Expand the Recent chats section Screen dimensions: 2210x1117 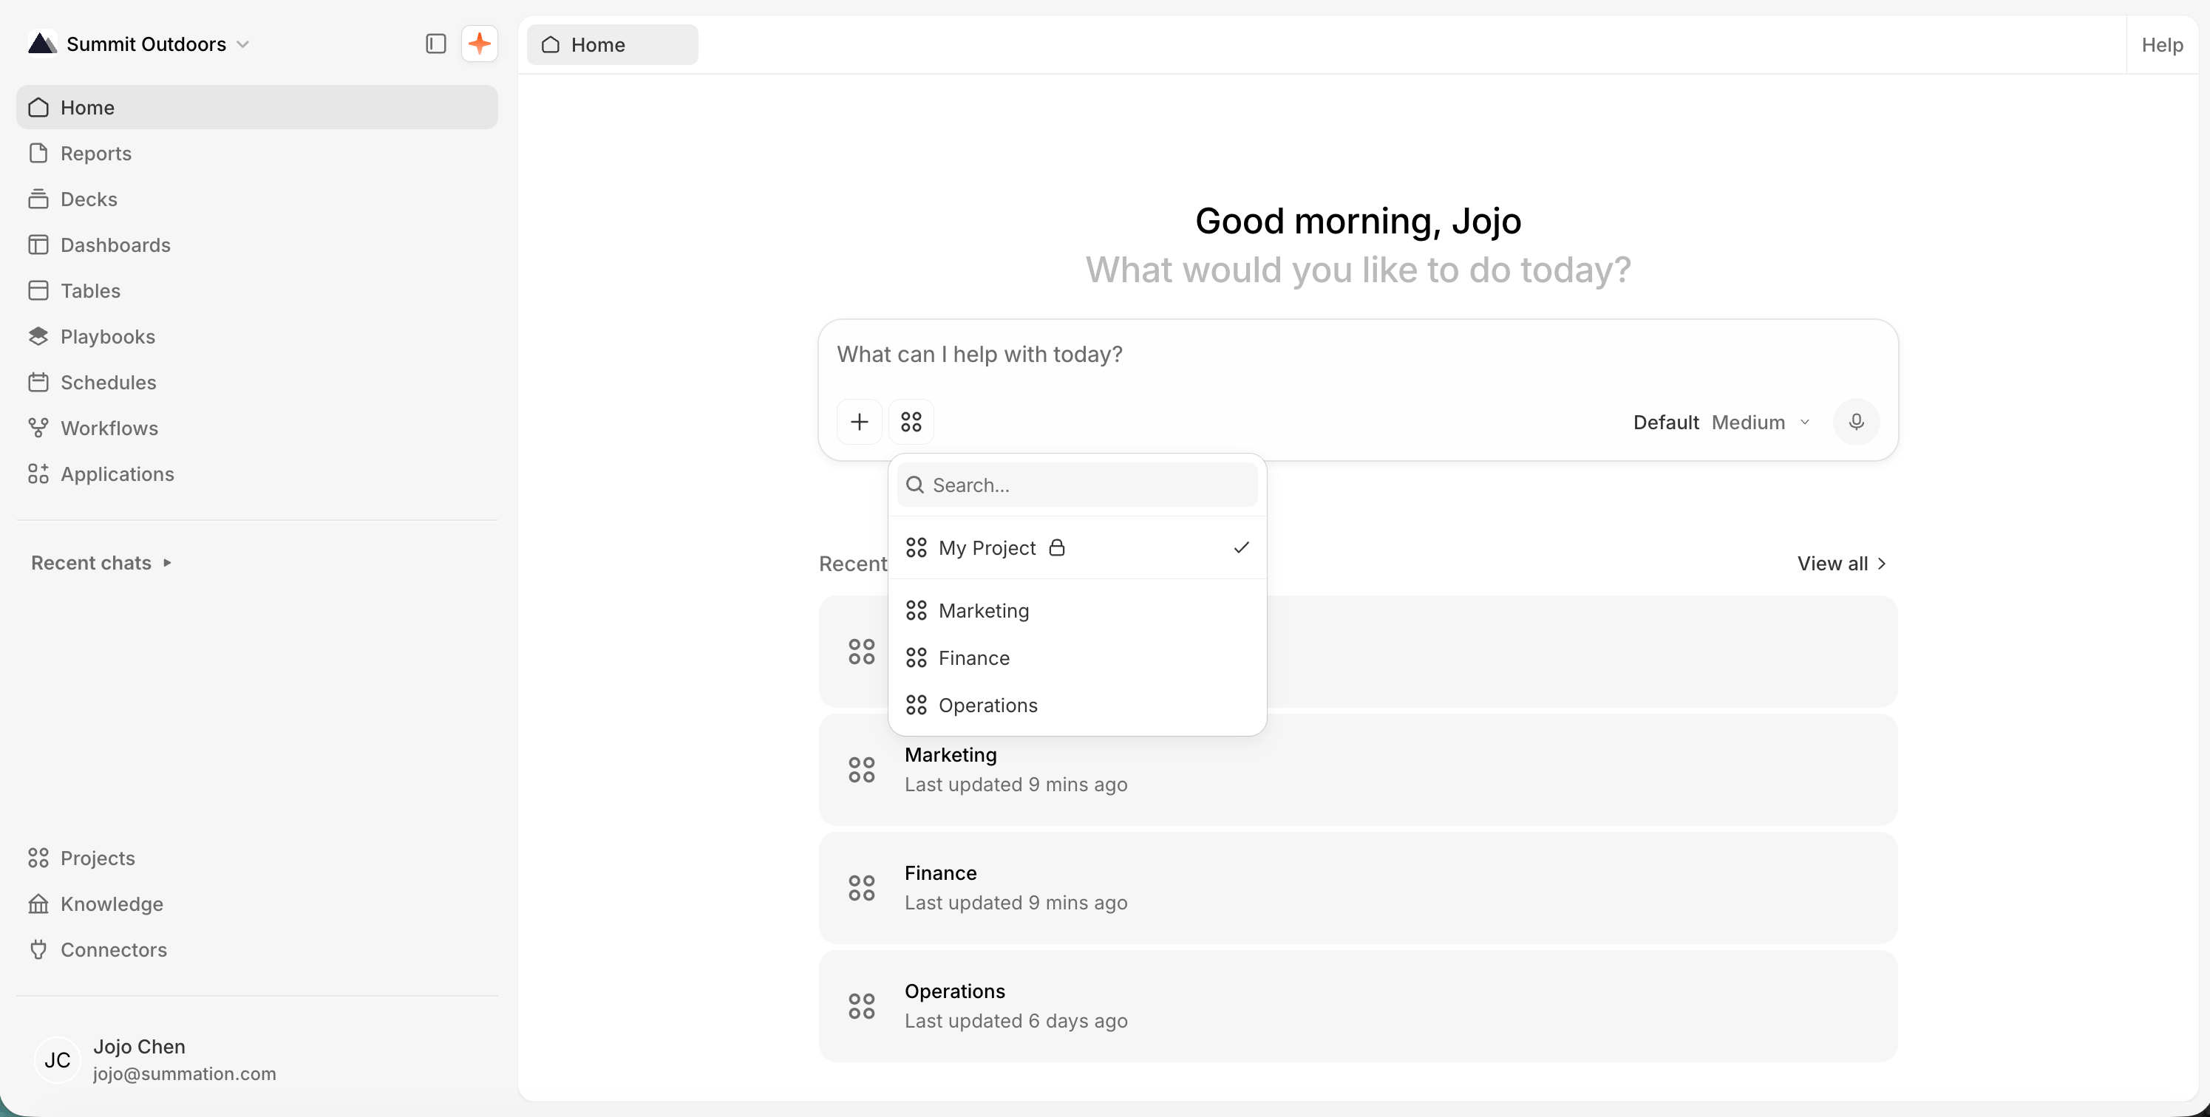[x=101, y=562]
